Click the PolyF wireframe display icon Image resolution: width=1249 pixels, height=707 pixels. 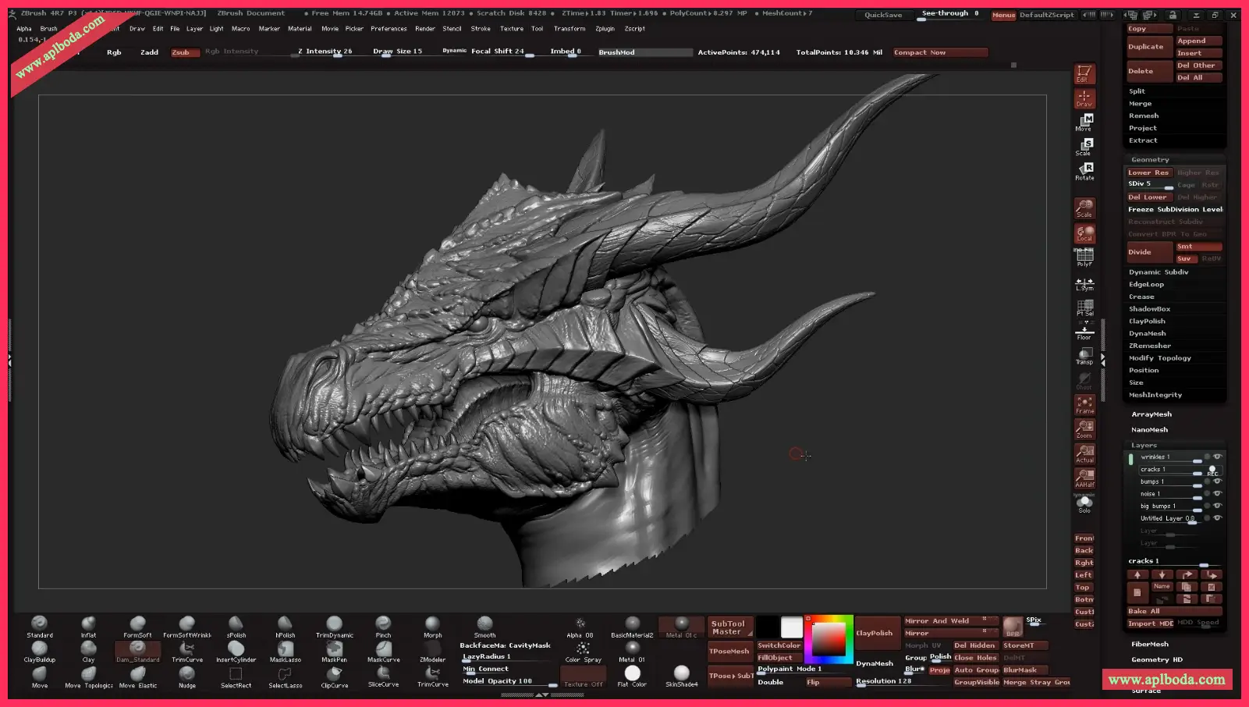point(1084,256)
